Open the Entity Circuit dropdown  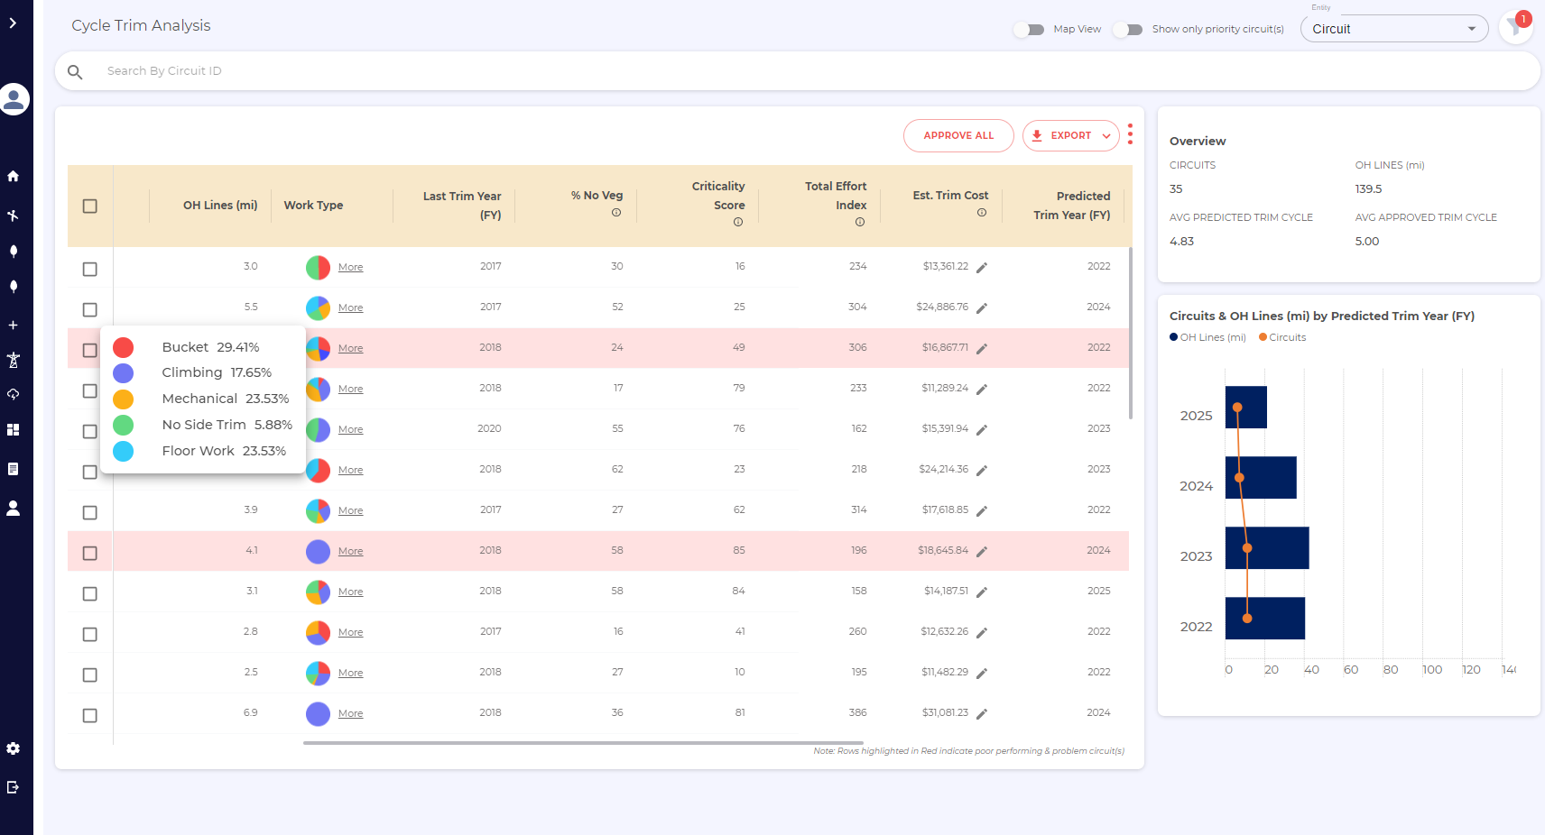point(1393,29)
